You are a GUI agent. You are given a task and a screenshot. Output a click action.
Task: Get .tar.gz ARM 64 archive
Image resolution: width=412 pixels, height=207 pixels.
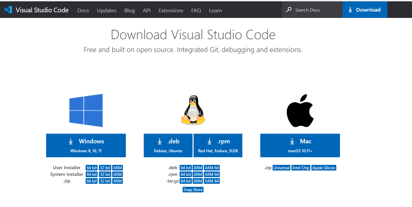(x=212, y=181)
